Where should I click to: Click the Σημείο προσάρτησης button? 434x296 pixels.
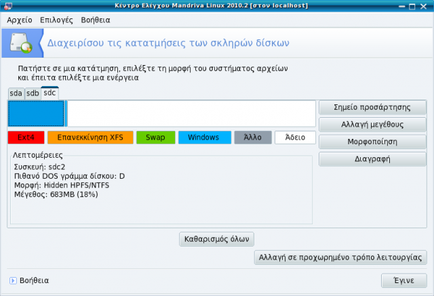(372, 107)
